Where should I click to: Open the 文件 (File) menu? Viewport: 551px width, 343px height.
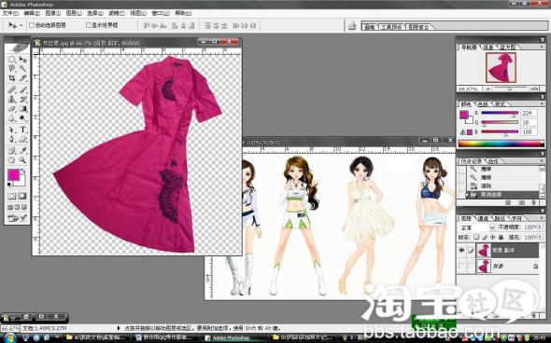10,13
